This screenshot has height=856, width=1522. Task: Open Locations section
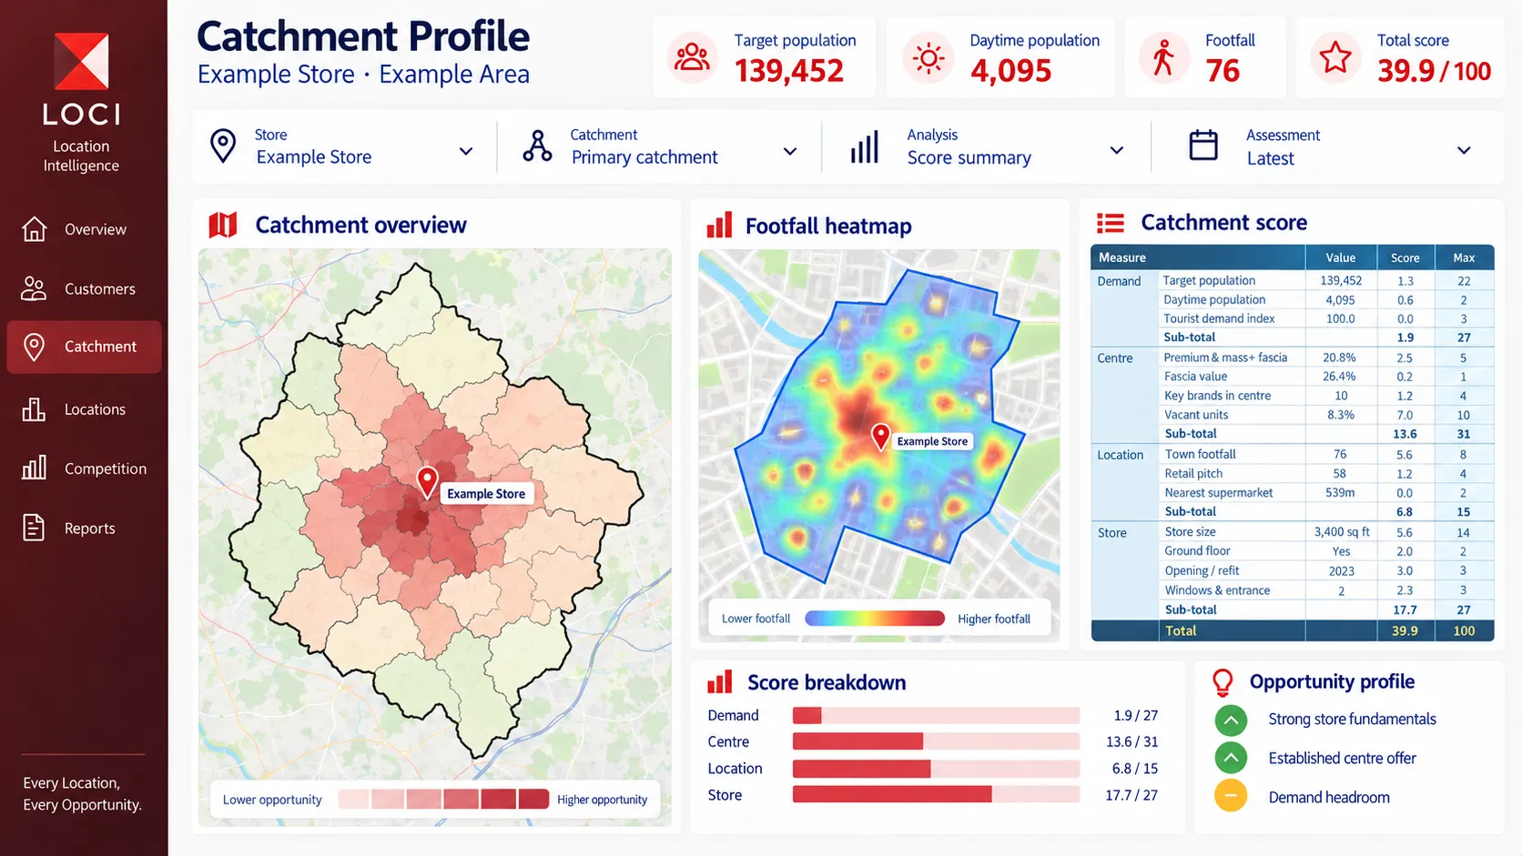(84, 409)
